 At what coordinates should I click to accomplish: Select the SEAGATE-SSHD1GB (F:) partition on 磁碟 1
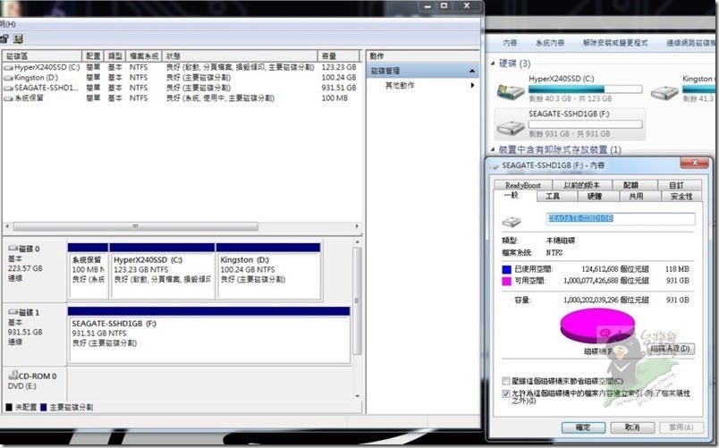(x=209, y=335)
